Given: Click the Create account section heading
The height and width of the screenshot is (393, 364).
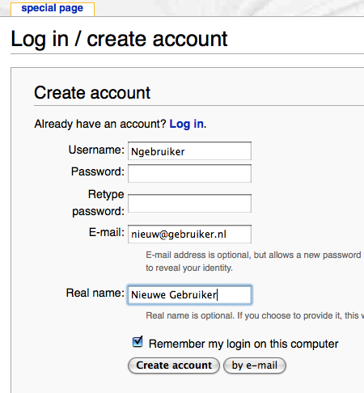Looking at the screenshot, I should click(x=92, y=93).
